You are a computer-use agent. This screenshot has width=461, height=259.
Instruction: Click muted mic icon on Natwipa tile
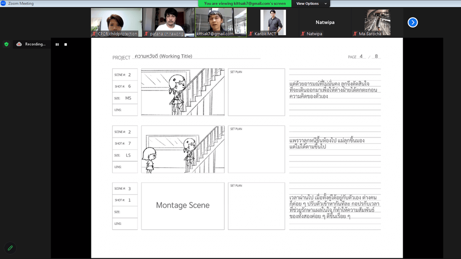pyautogui.click(x=303, y=34)
